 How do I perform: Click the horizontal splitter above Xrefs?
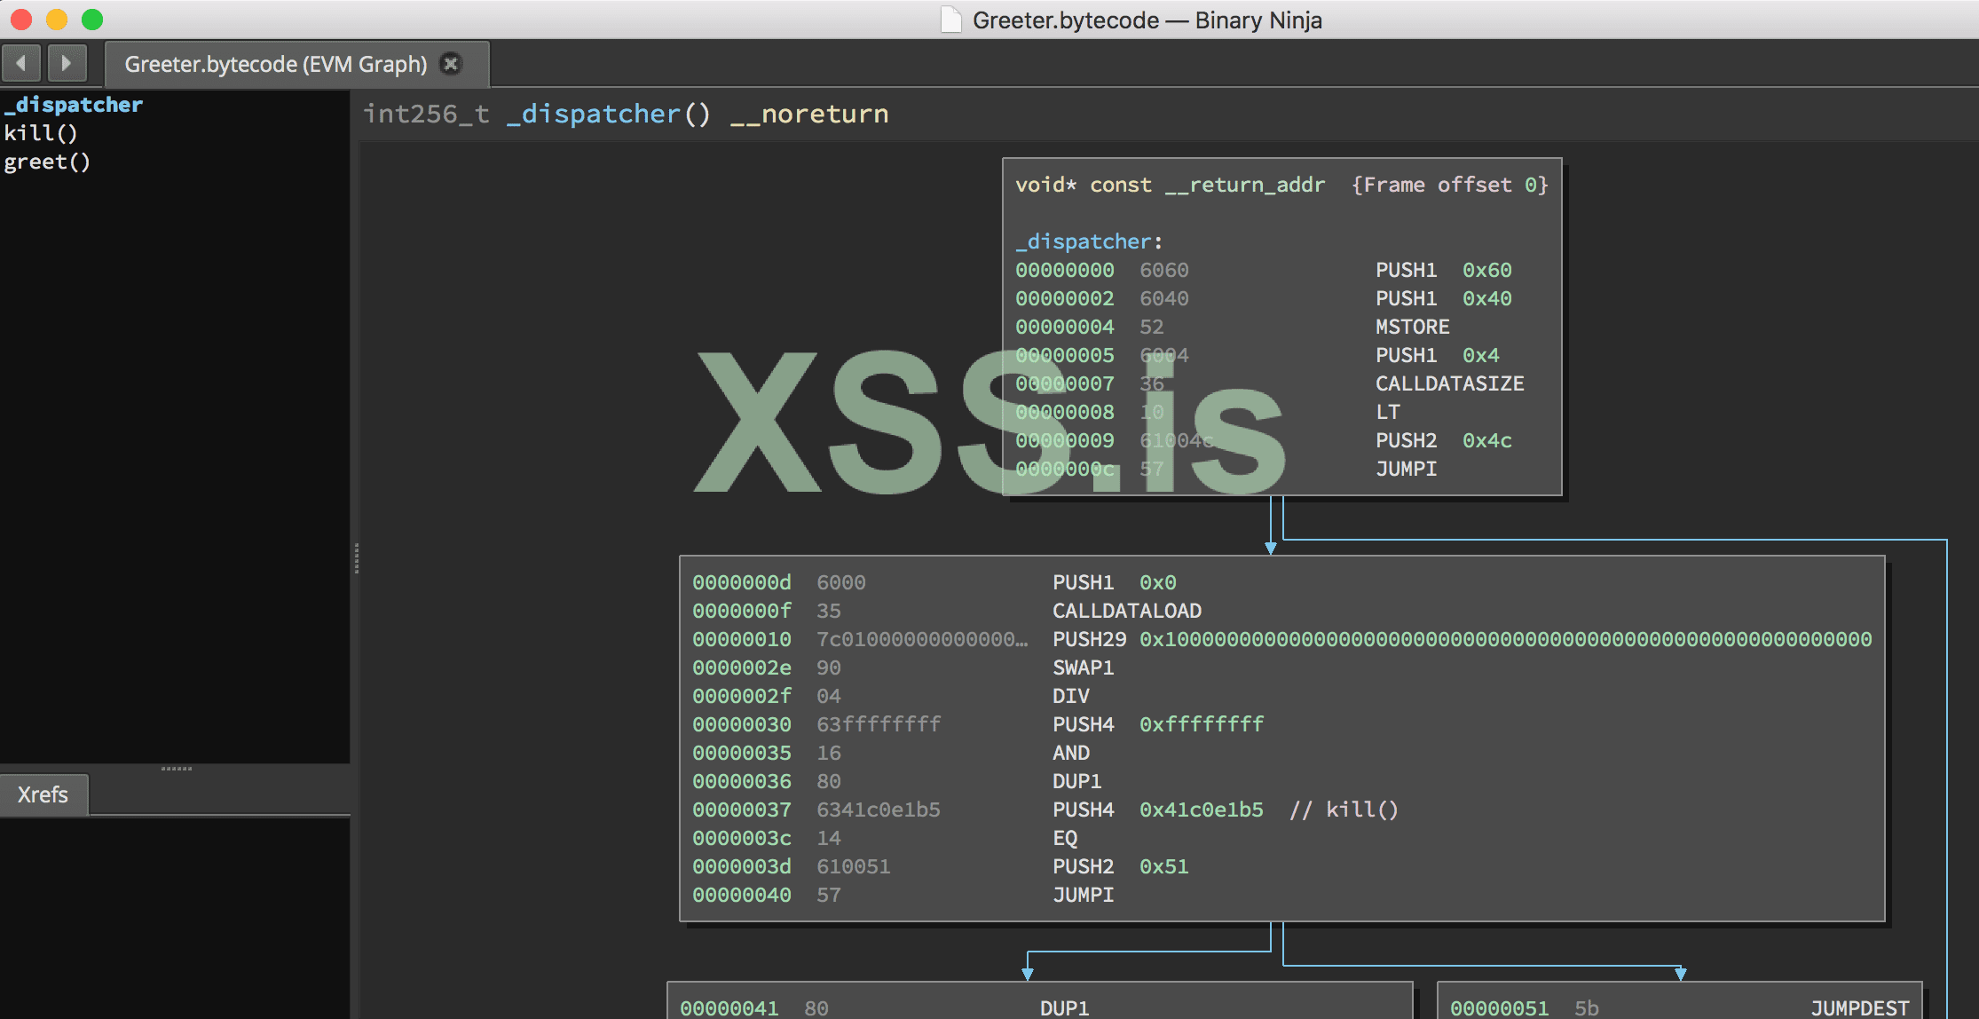pyautogui.click(x=176, y=768)
